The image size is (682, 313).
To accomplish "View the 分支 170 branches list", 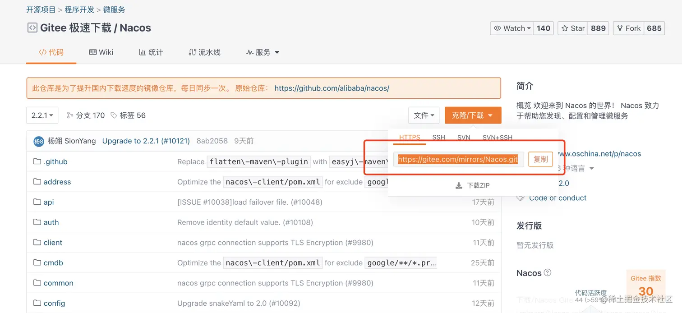I will [x=86, y=115].
